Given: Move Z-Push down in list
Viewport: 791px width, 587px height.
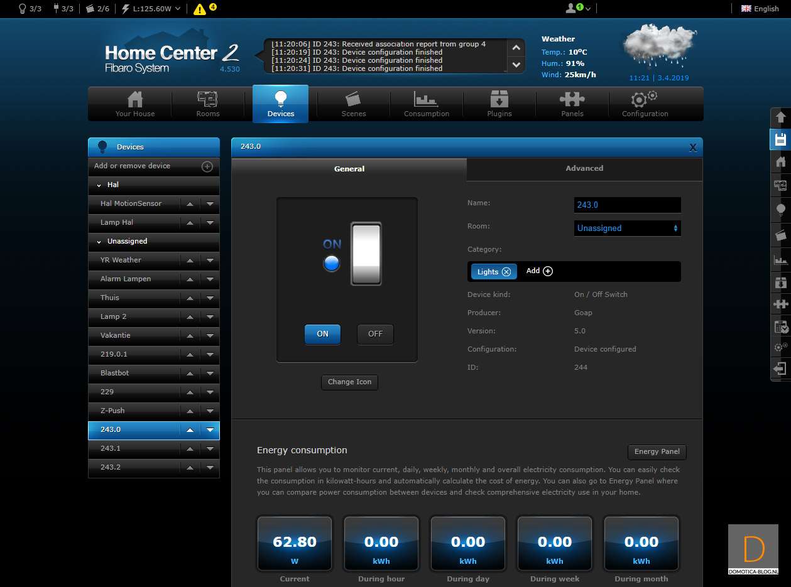Looking at the screenshot, I should (210, 411).
